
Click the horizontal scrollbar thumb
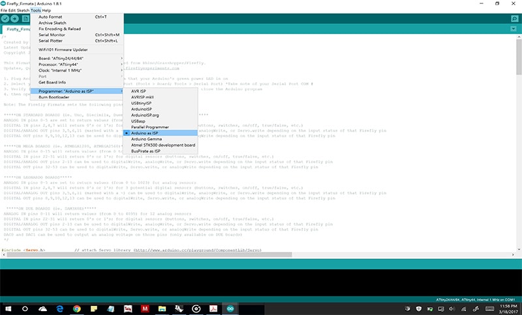[x=149, y=254]
